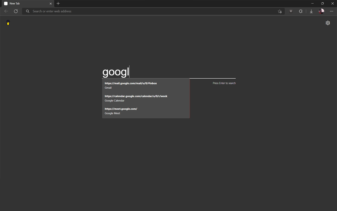Reload the page with the refresh icon
This screenshot has height=211, width=337.
click(x=16, y=11)
